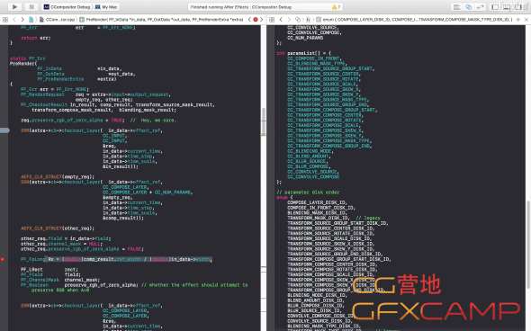Open enum symbol jump bar in right editor
531x331 pixels.
point(415,20)
